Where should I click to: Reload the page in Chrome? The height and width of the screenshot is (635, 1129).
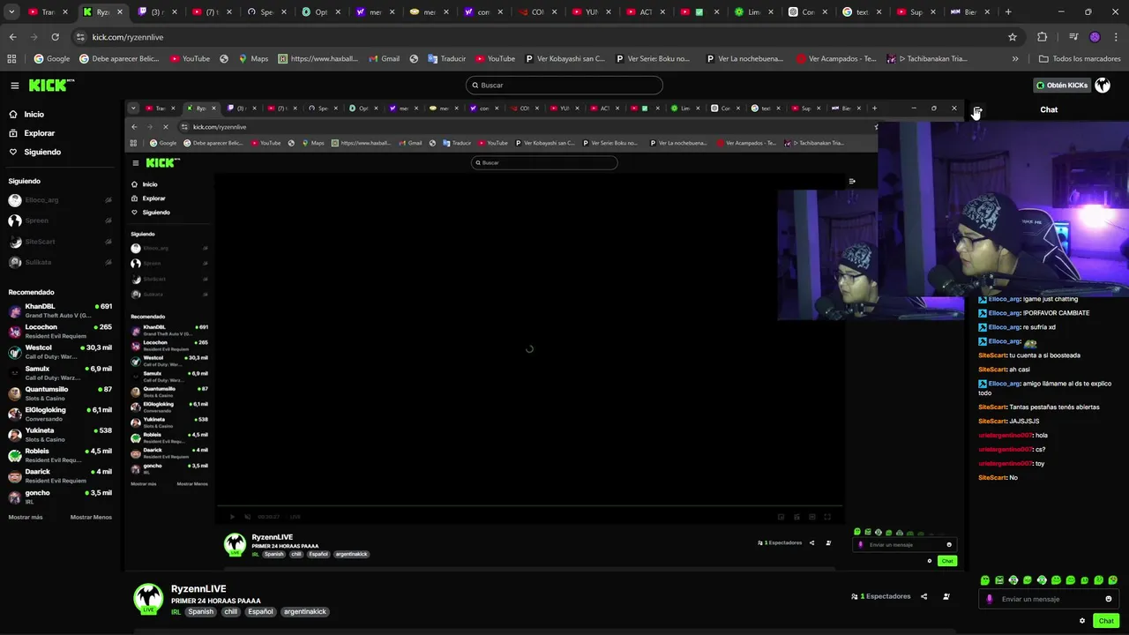pos(55,37)
